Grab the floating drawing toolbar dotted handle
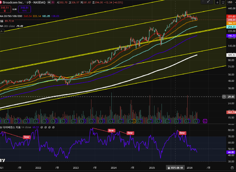The height and width of the screenshot is (172, 236). (x=203, y=1)
